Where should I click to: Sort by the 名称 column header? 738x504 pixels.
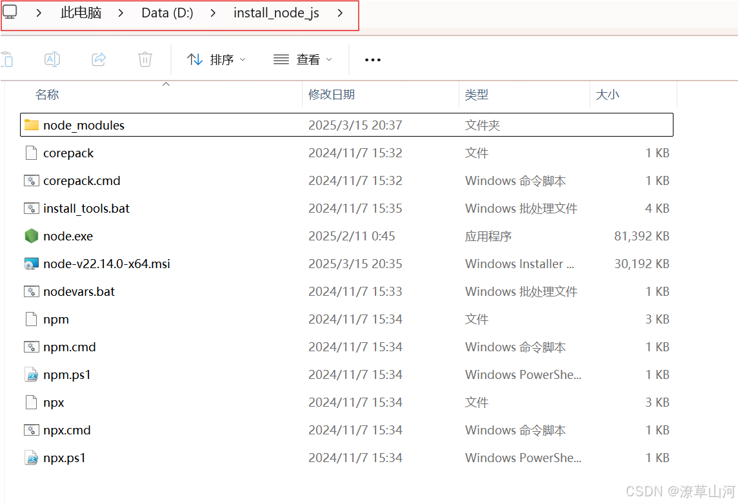coord(47,95)
